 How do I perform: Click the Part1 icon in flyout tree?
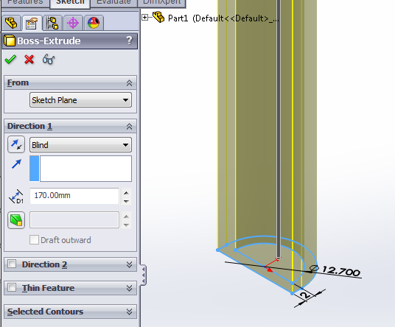click(158, 18)
